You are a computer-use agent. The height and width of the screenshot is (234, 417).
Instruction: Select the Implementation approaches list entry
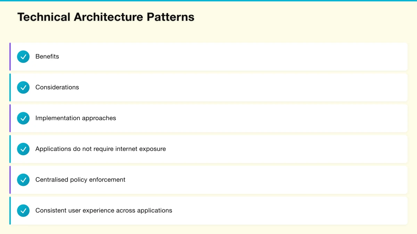point(76,118)
